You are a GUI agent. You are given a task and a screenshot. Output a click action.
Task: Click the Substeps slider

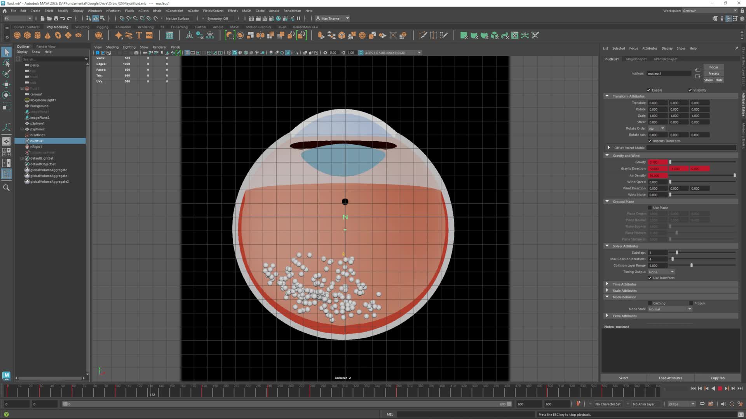pyautogui.click(x=676, y=253)
